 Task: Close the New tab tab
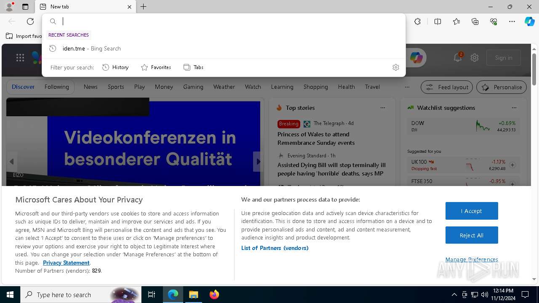129,7
